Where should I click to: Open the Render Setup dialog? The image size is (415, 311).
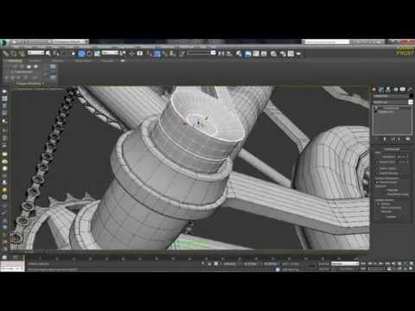point(283,54)
